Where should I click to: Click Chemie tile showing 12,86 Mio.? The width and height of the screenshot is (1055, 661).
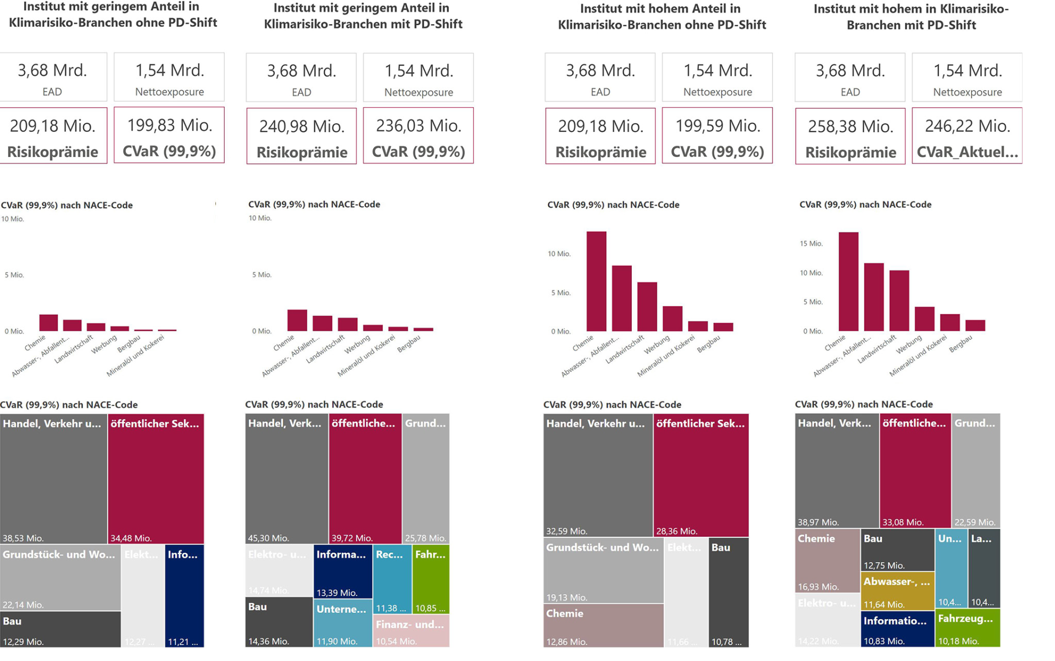pyautogui.click(x=603, y=626)
